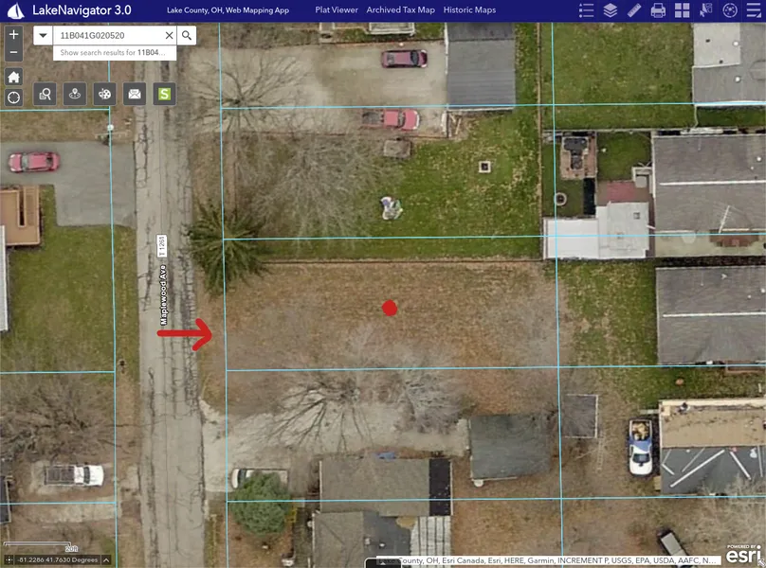Open the Plat Viewer menu link
The image size is (766, 568).
(x=337, y=9)
